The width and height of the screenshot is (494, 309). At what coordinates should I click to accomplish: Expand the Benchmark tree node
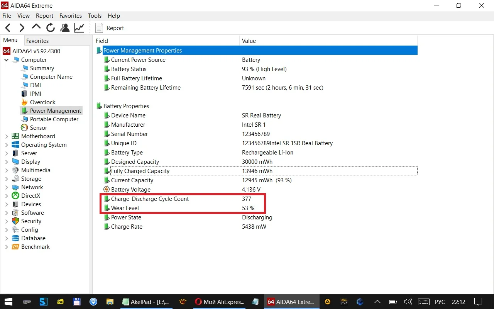(x=7, y=247)
